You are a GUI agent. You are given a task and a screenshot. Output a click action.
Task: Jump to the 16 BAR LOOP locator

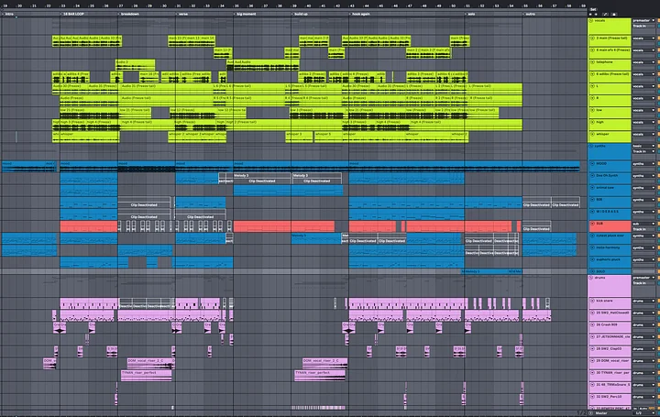tap(72, 14)
